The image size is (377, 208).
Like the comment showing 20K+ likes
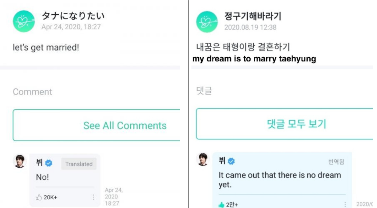tap(39, 197)
